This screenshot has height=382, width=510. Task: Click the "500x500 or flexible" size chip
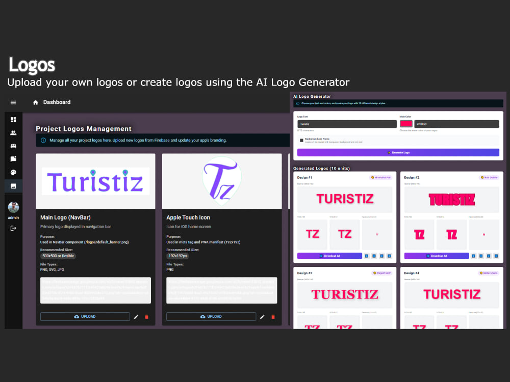tap(58, 256)
